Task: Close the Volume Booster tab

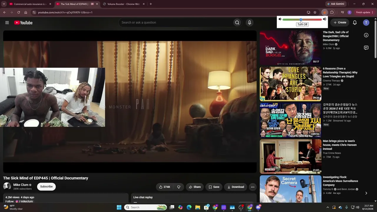Action: tap(144, 4)
